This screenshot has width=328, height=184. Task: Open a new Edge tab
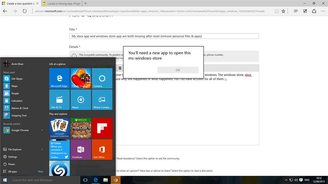86,4
